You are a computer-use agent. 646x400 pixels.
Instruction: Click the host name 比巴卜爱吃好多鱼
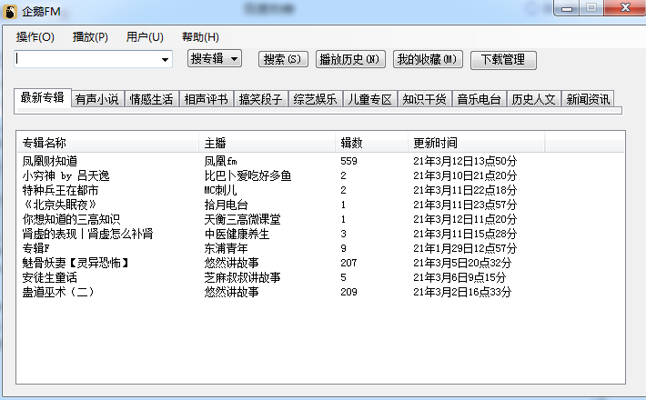coord(248,175)
